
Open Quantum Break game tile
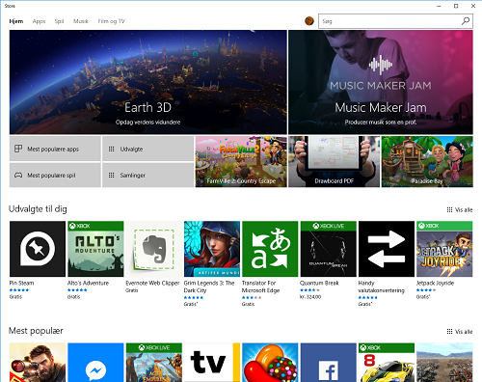point(329,249)
